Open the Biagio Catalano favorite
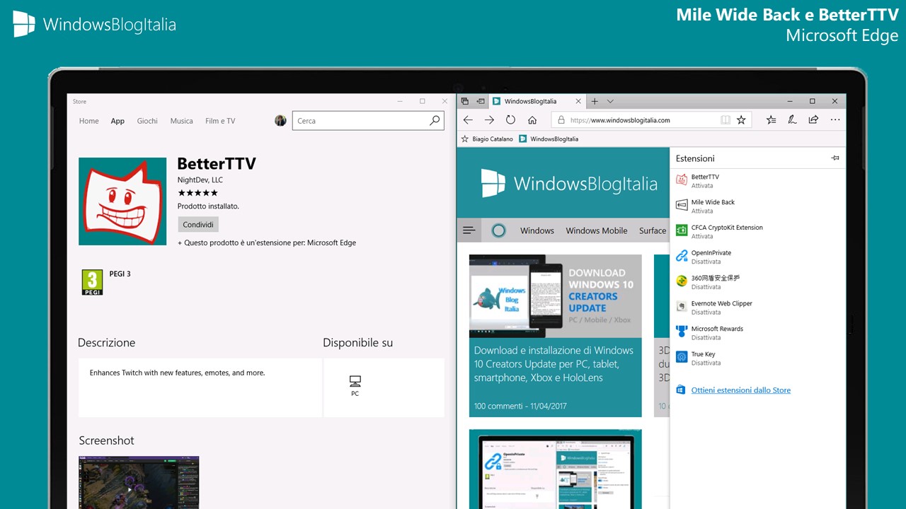The image size is (906, 509). (x=486, y=139)
